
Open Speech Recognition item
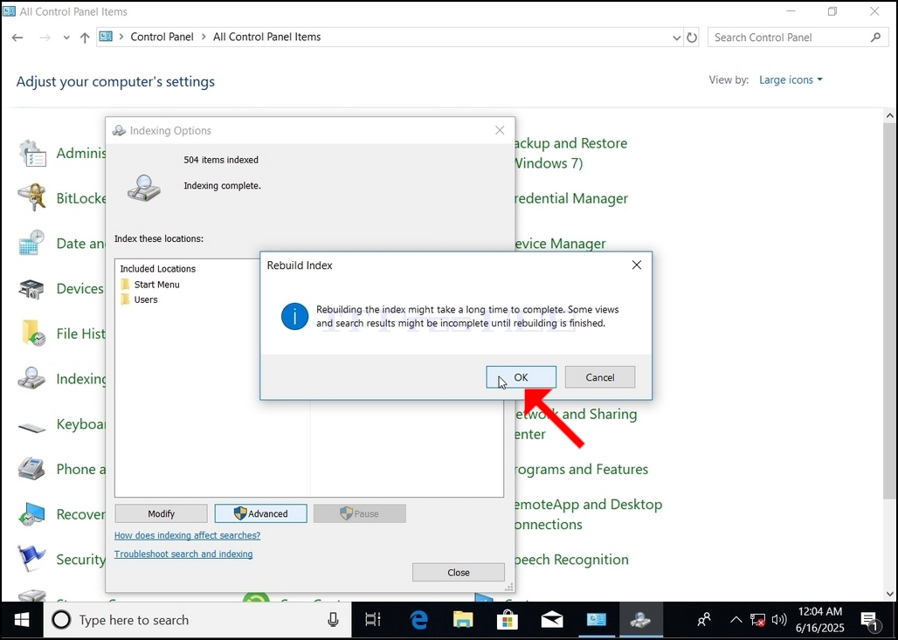(x=571, y=560)
